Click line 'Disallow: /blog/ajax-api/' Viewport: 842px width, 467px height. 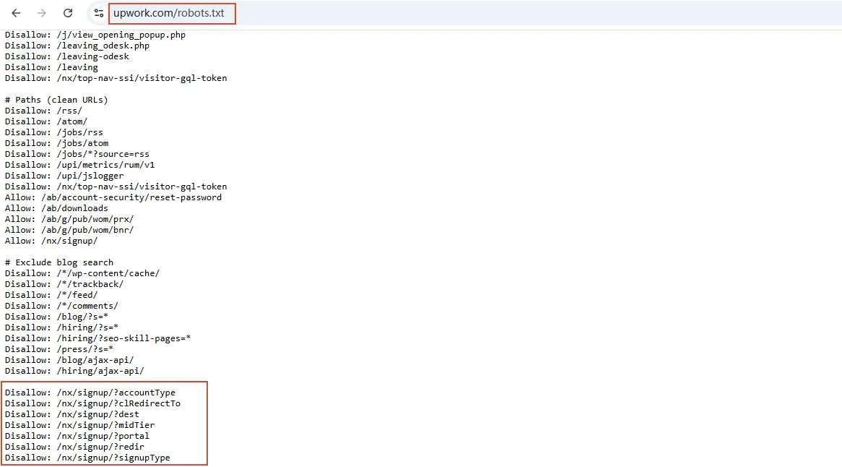pyautogui.click(x=69, y=360)
